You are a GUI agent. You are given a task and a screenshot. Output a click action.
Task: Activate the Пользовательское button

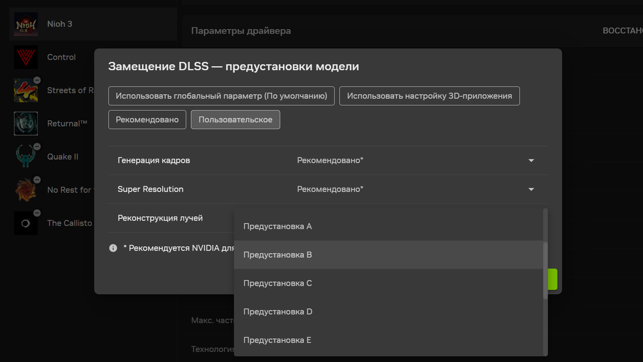click(x=236, y=120)
